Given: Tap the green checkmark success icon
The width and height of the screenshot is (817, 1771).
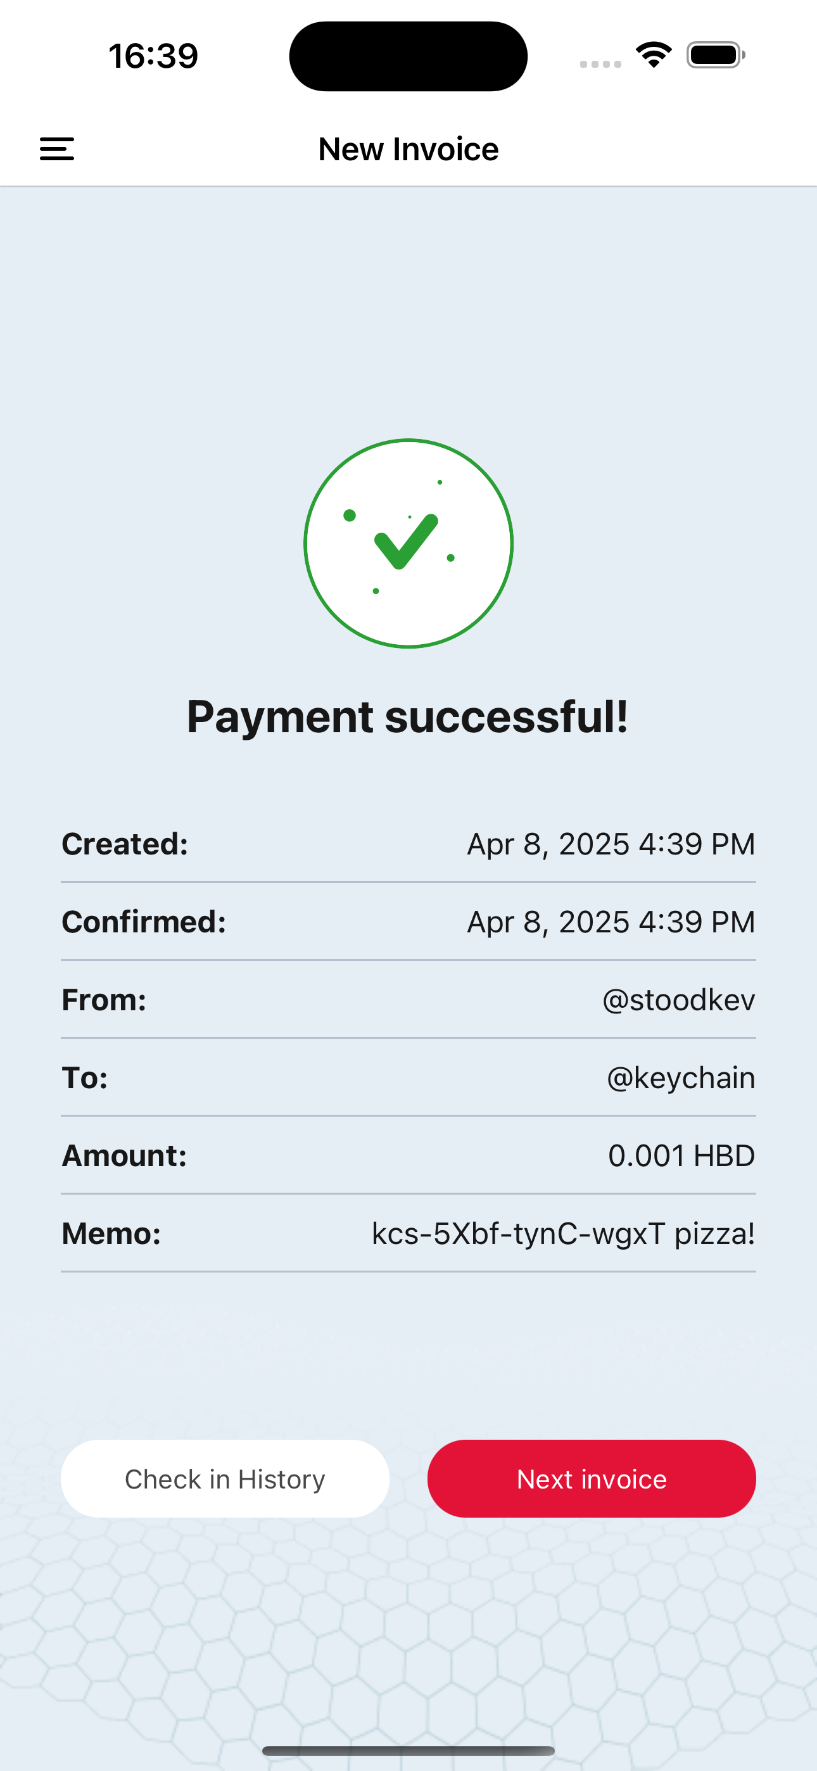Looking at the screenshot, I should (408, 543).
